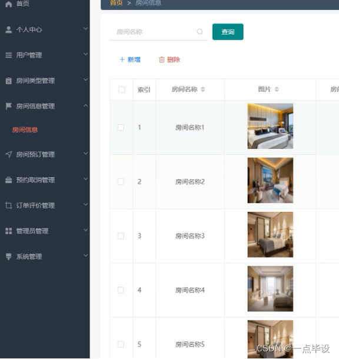339x359 pixels.
Task: Click the 新增 add button
Action: (x=130, y=59)
